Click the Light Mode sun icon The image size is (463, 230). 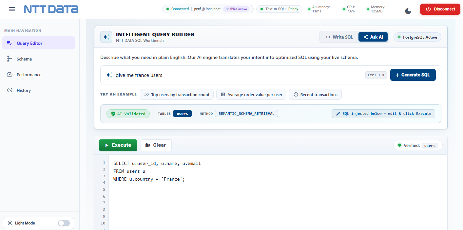[10, 223]
